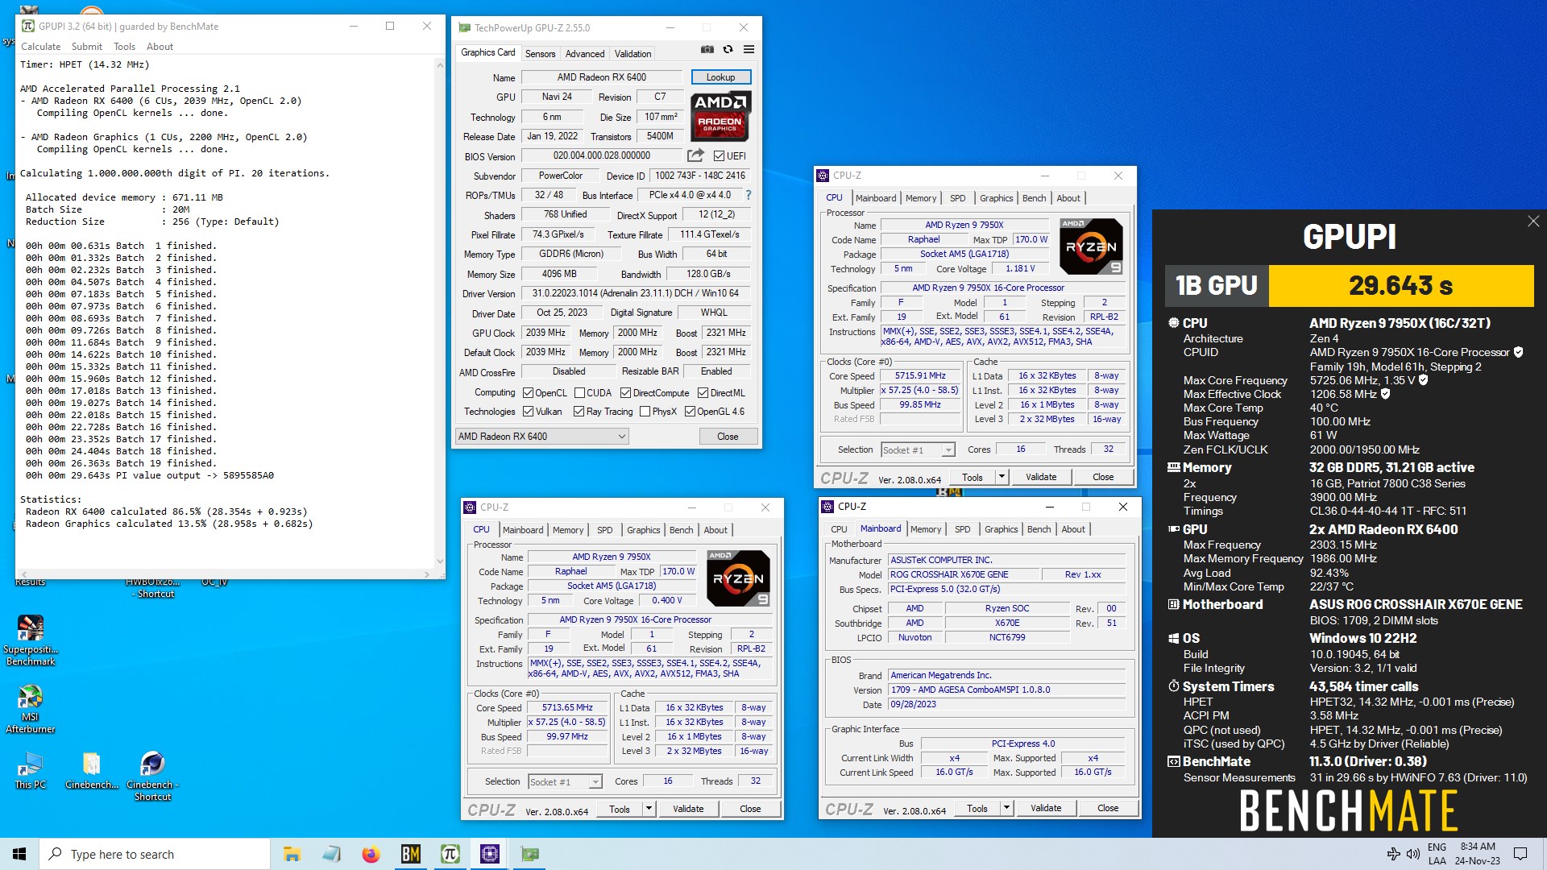The height and width of the screenshot is (870, 1547).
Task: Open notification center icon
Action: coord(1520,854)
